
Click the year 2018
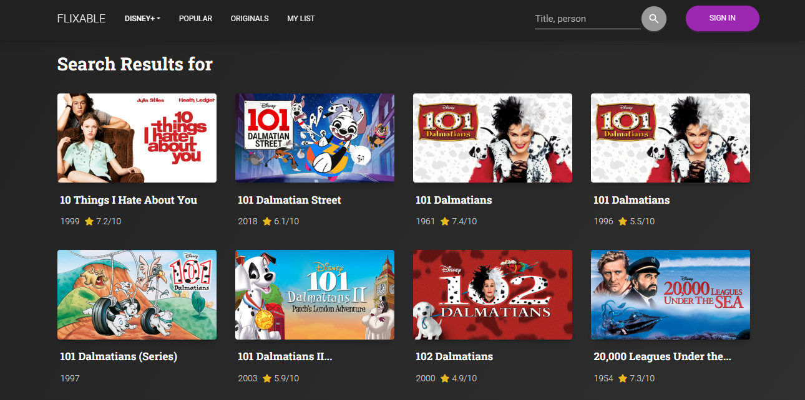coord(248,221)
